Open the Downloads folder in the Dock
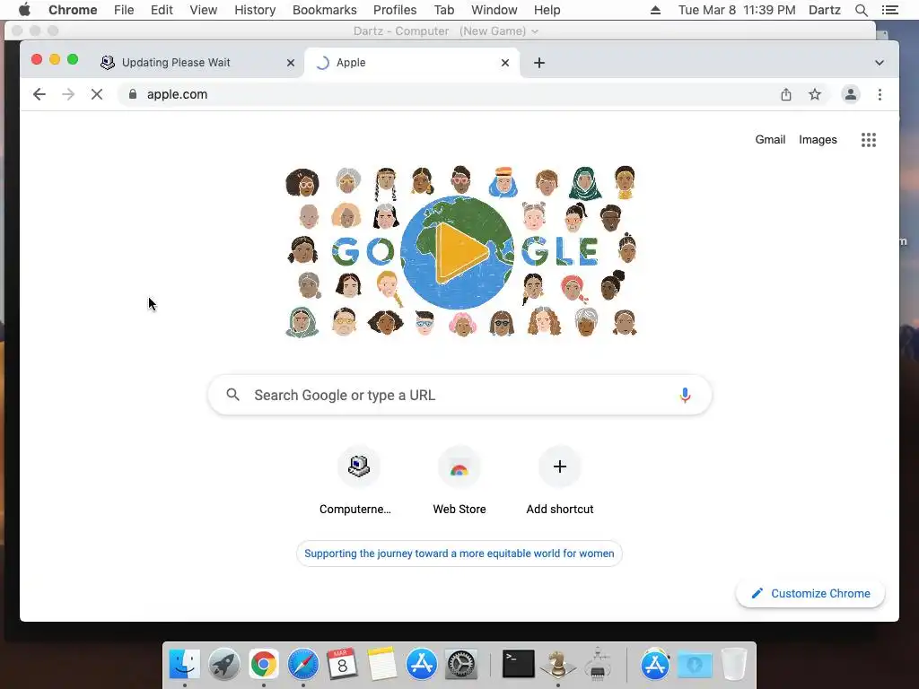919x689 pixels. click(695, 665)
